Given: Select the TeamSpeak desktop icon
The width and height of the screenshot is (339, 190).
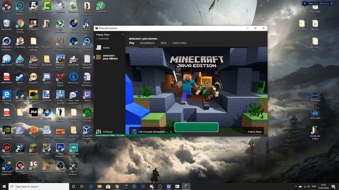Looking at the screenshot, I should click(87, 44).
